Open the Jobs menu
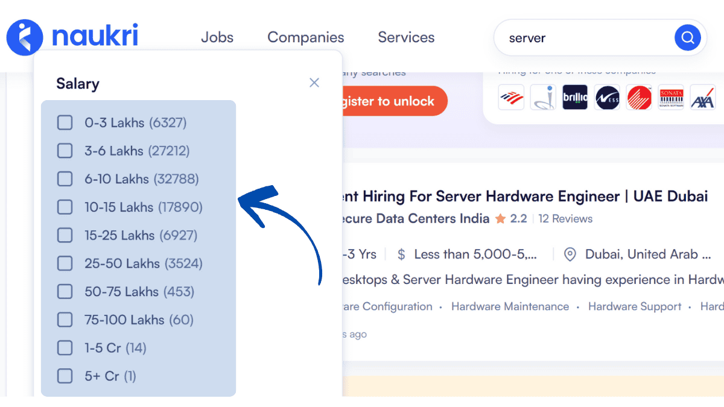This screenshot has width=724, height=407. coord(217,37)
